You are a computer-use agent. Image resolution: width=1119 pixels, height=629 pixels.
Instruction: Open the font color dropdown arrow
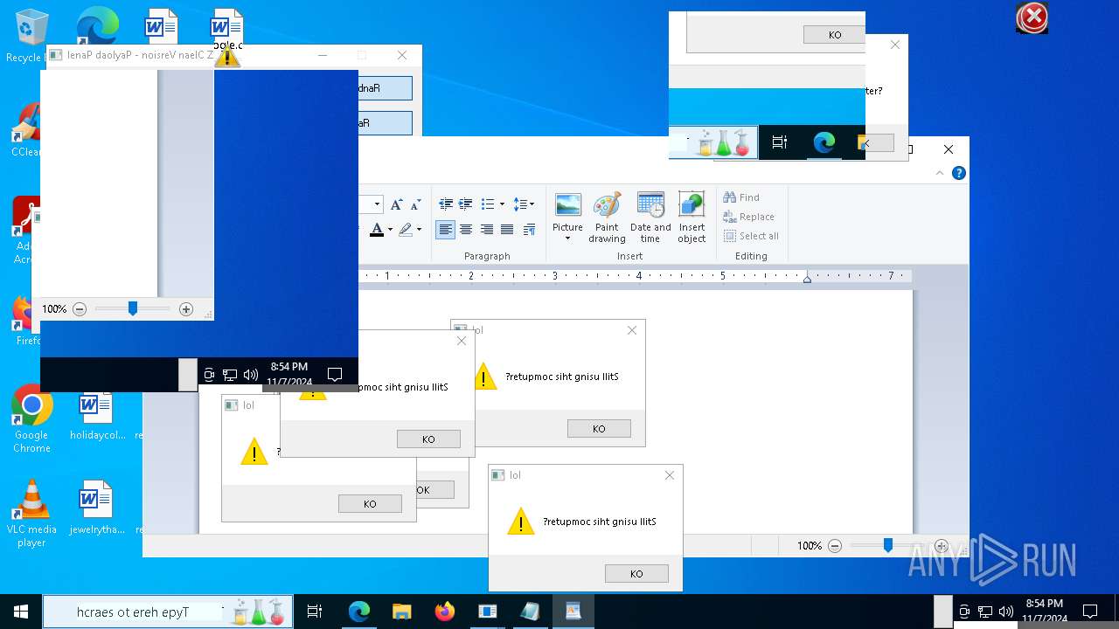(x=390, y=230)
